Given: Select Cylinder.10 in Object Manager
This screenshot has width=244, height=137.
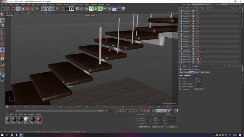Looking at the screenshot, I should click(186, 21).
